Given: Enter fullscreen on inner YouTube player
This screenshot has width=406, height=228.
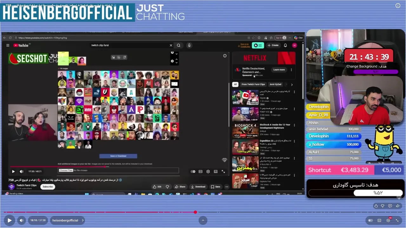Looking at the screenshot, I should click(223, 171).
